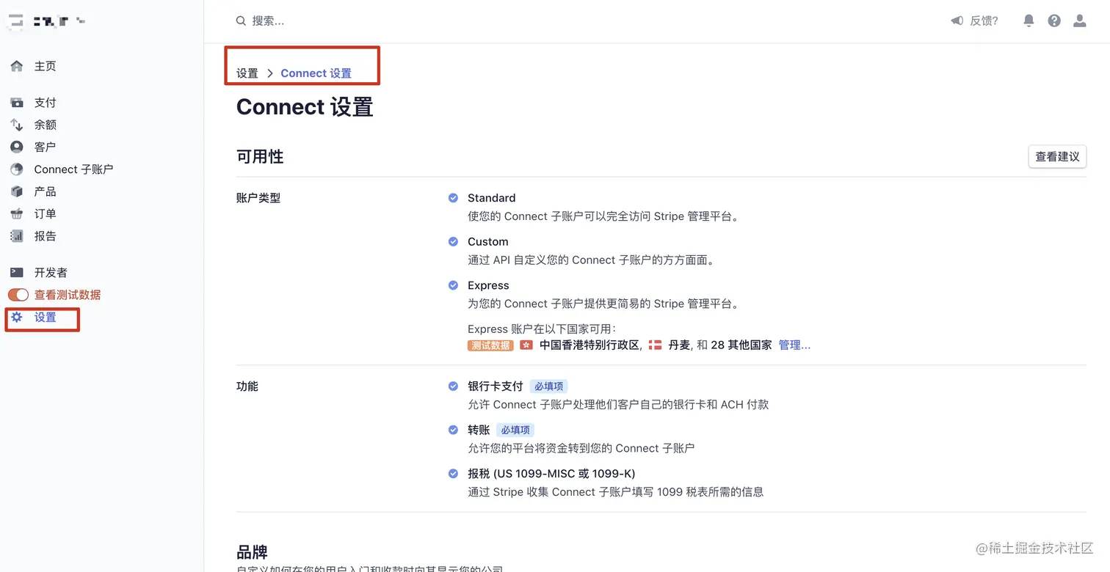Open 主页 in the sidebar

pos(45,66)
